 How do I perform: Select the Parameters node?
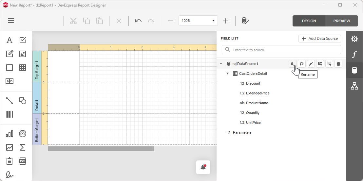(x=242, y=133)
